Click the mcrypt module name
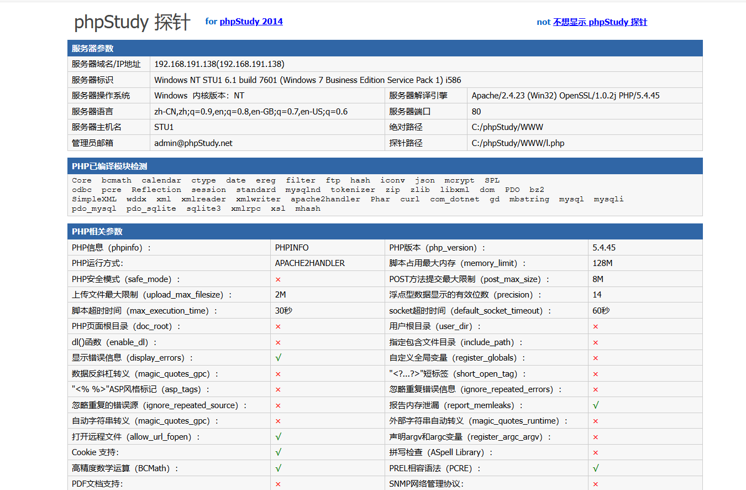The width and height of the screenshot is (746, 490). click(460, 180)
